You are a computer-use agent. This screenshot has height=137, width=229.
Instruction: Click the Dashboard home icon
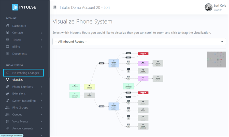(7, 26)
